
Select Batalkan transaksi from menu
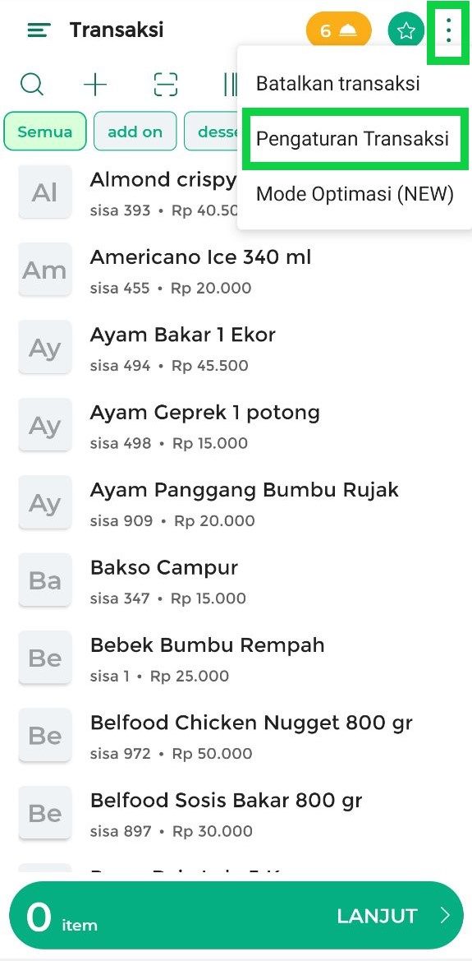338,83
